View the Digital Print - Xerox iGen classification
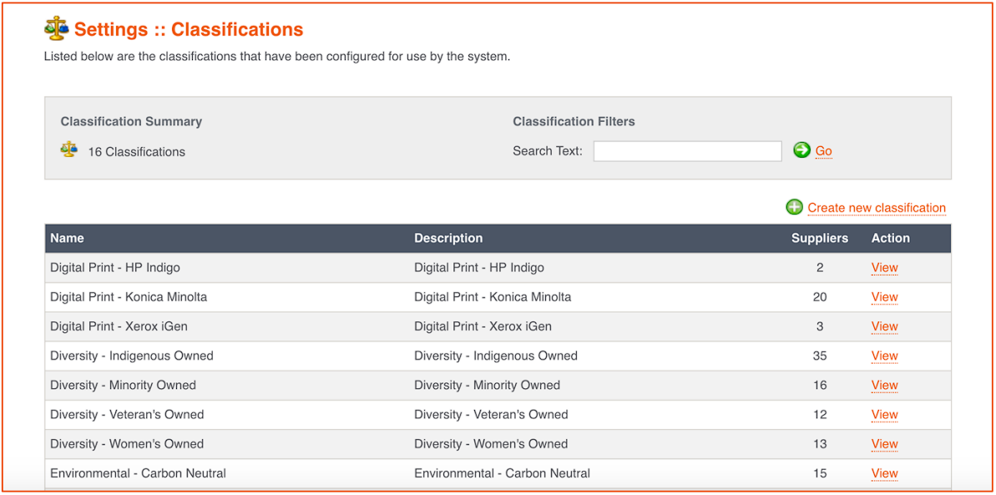 tap(884, 326)
